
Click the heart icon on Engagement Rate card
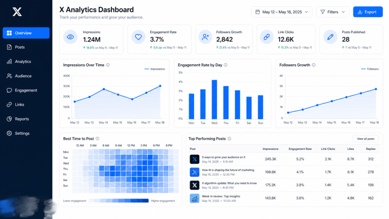point(139,36)
